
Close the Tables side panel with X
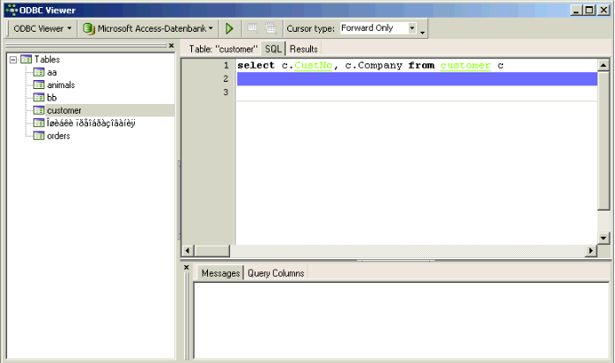171,46
